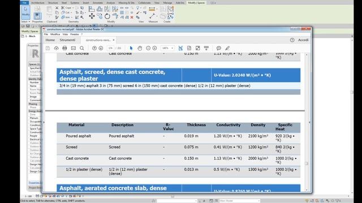Click the Revit view scale '1 : 100' control
This screenshot has height=203, width=362.
28,196
